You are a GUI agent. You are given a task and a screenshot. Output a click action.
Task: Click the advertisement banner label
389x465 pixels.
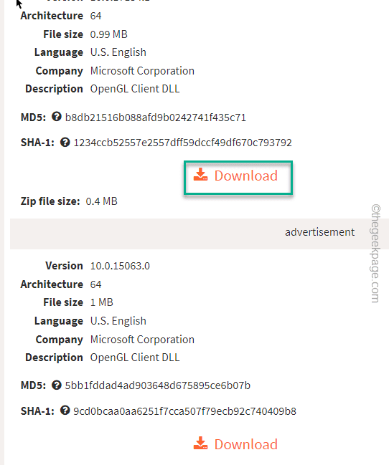[320, 232]
